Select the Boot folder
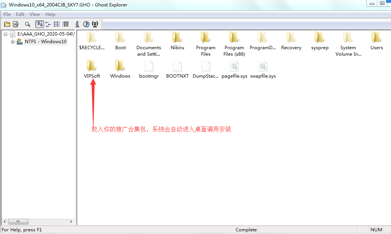 tap(120, 41)
